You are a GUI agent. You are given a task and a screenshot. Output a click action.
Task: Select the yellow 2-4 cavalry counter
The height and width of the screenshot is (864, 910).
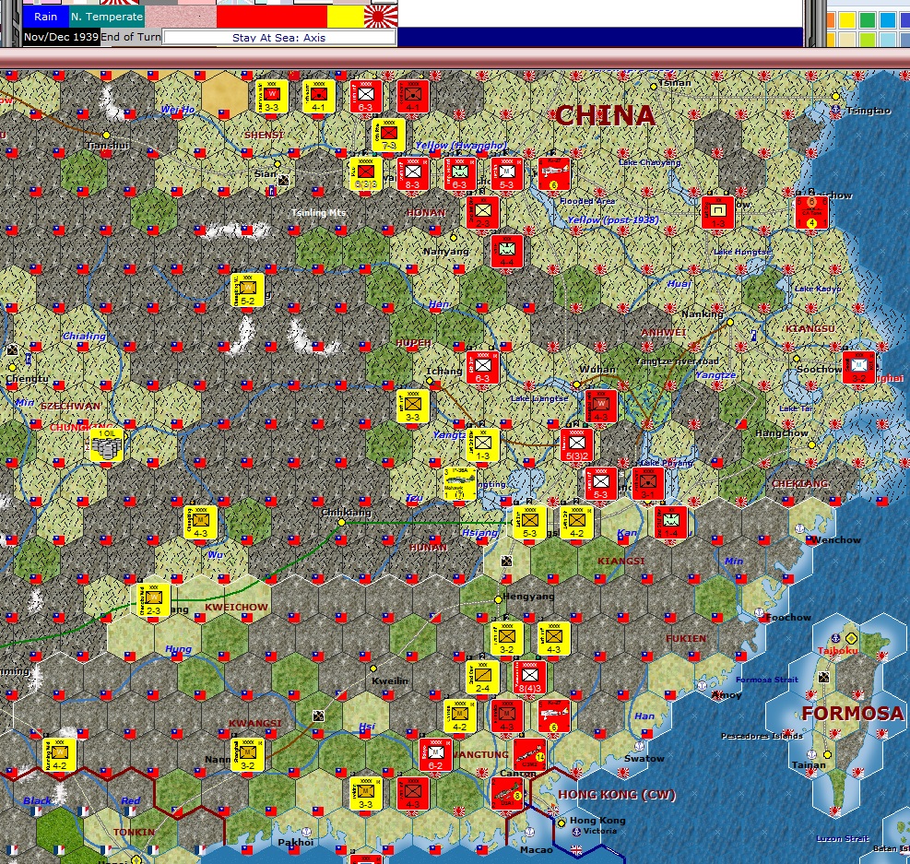(482, 677)
